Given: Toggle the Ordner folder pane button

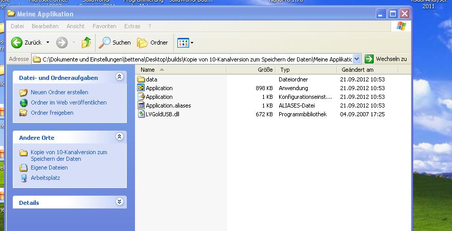Looking at the screenshot, I should click(152, 43).
